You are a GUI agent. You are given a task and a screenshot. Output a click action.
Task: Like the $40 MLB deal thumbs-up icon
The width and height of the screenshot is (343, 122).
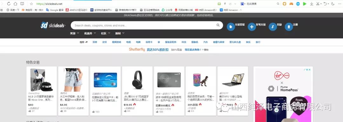[30, 111]
